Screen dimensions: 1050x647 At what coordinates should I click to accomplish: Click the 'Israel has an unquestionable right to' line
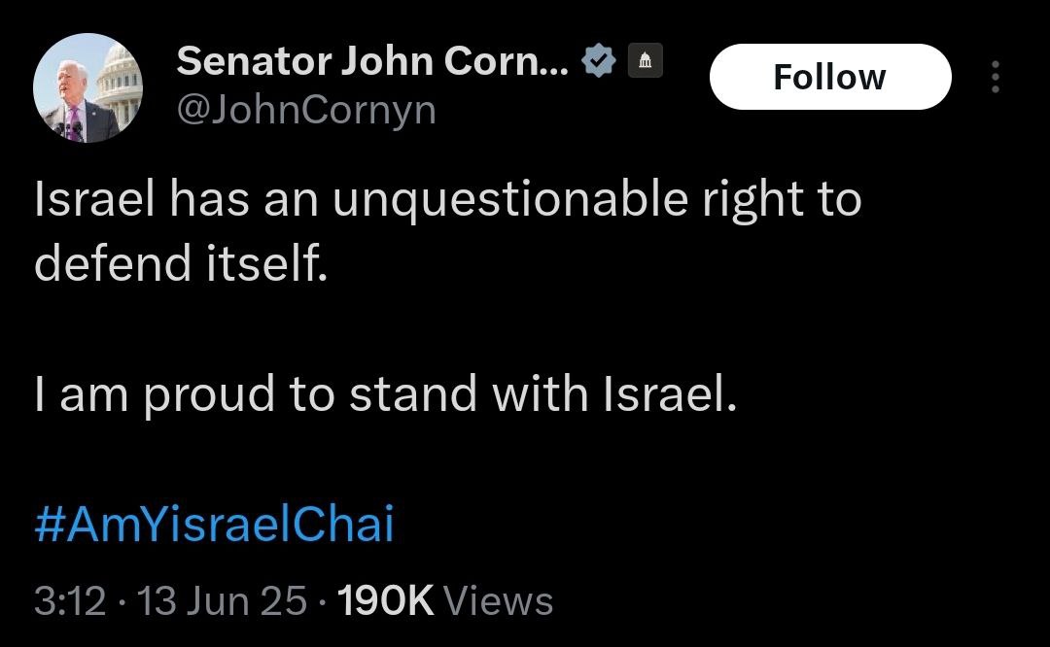447,201
